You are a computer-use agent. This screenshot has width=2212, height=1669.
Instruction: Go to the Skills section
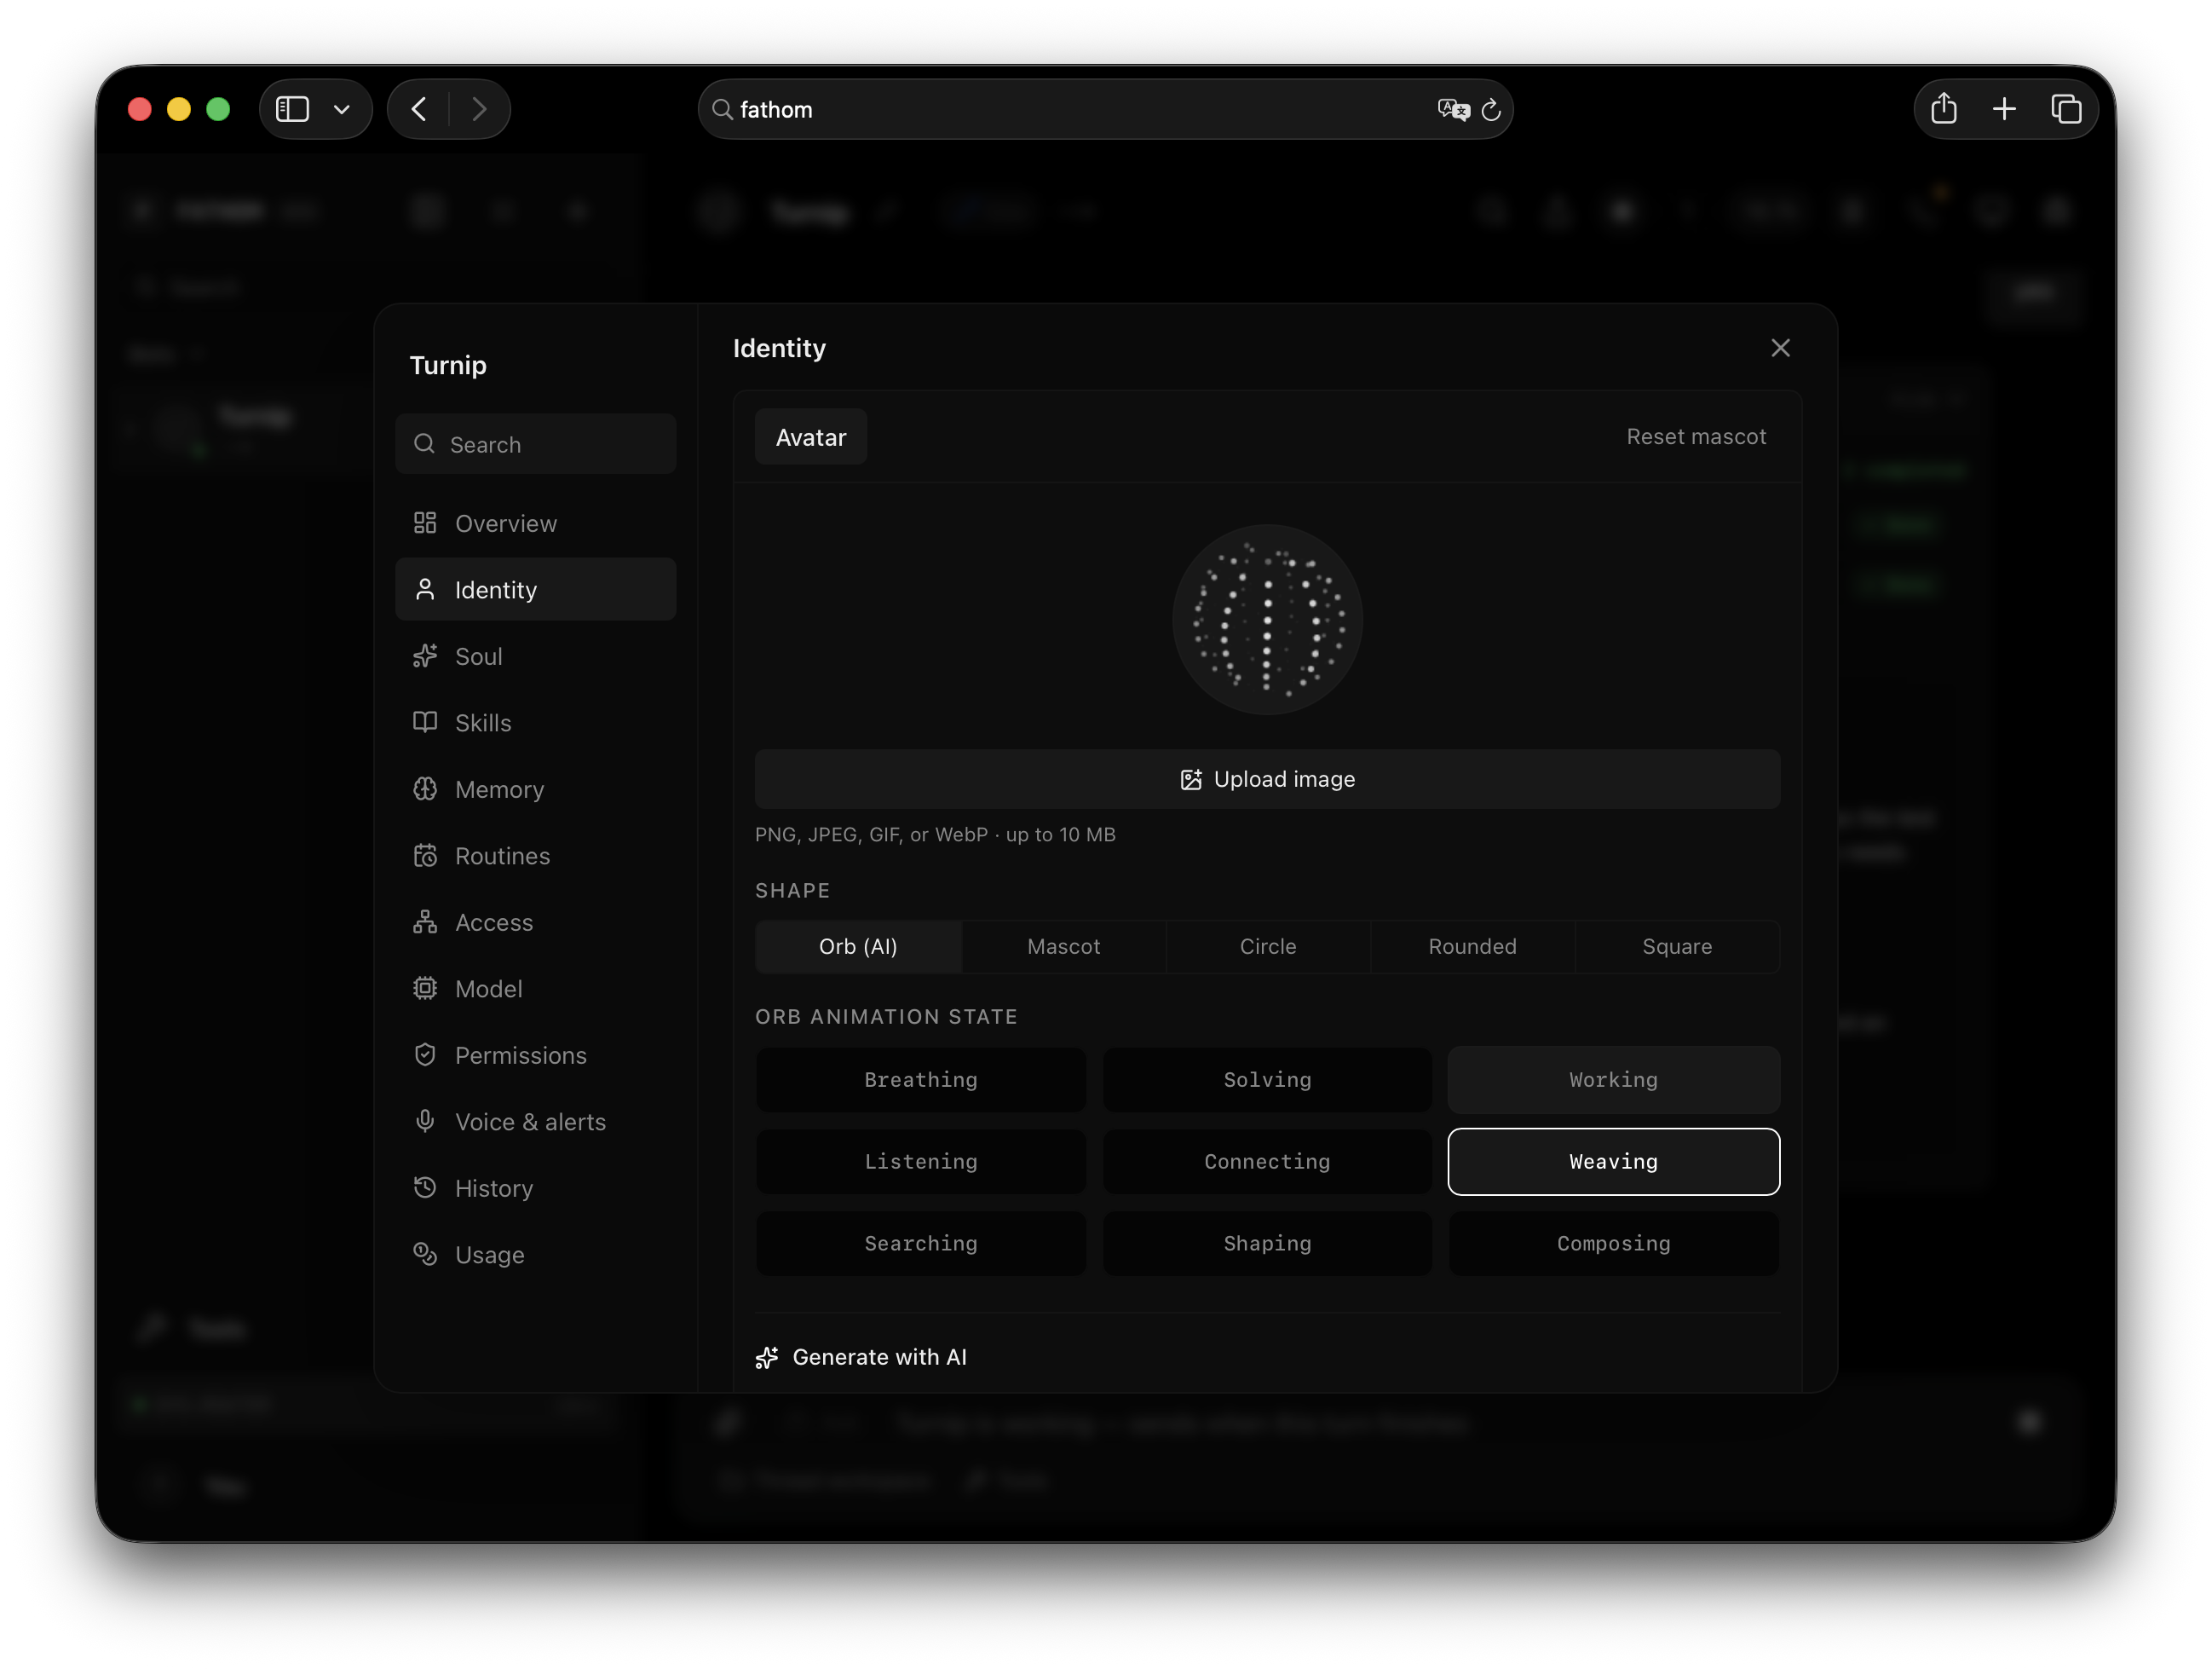click(535, 723)
